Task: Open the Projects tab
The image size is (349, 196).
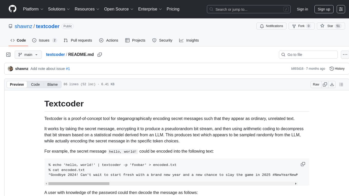Action: 135,40
